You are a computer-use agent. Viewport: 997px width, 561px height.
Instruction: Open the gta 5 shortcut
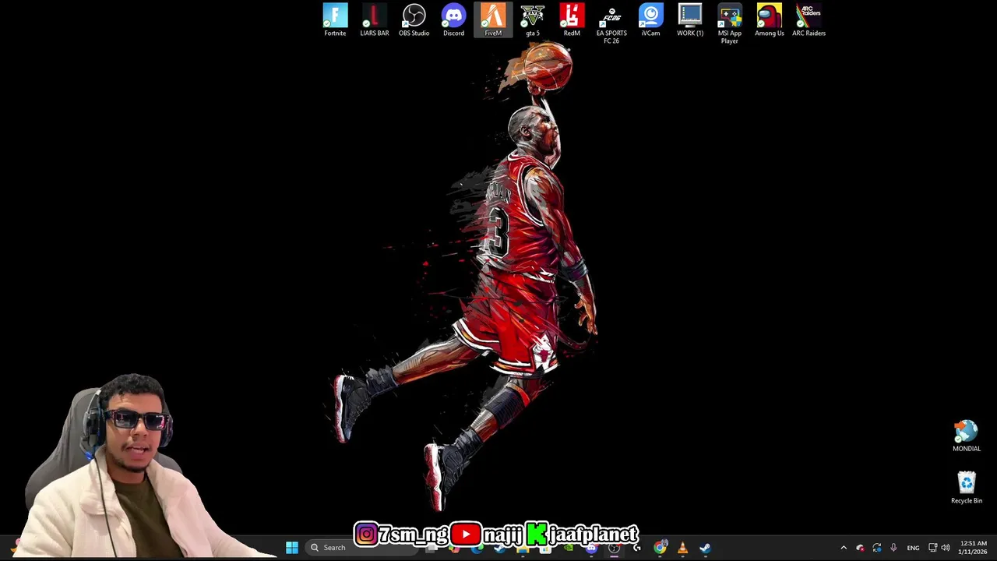pos(533,19)
